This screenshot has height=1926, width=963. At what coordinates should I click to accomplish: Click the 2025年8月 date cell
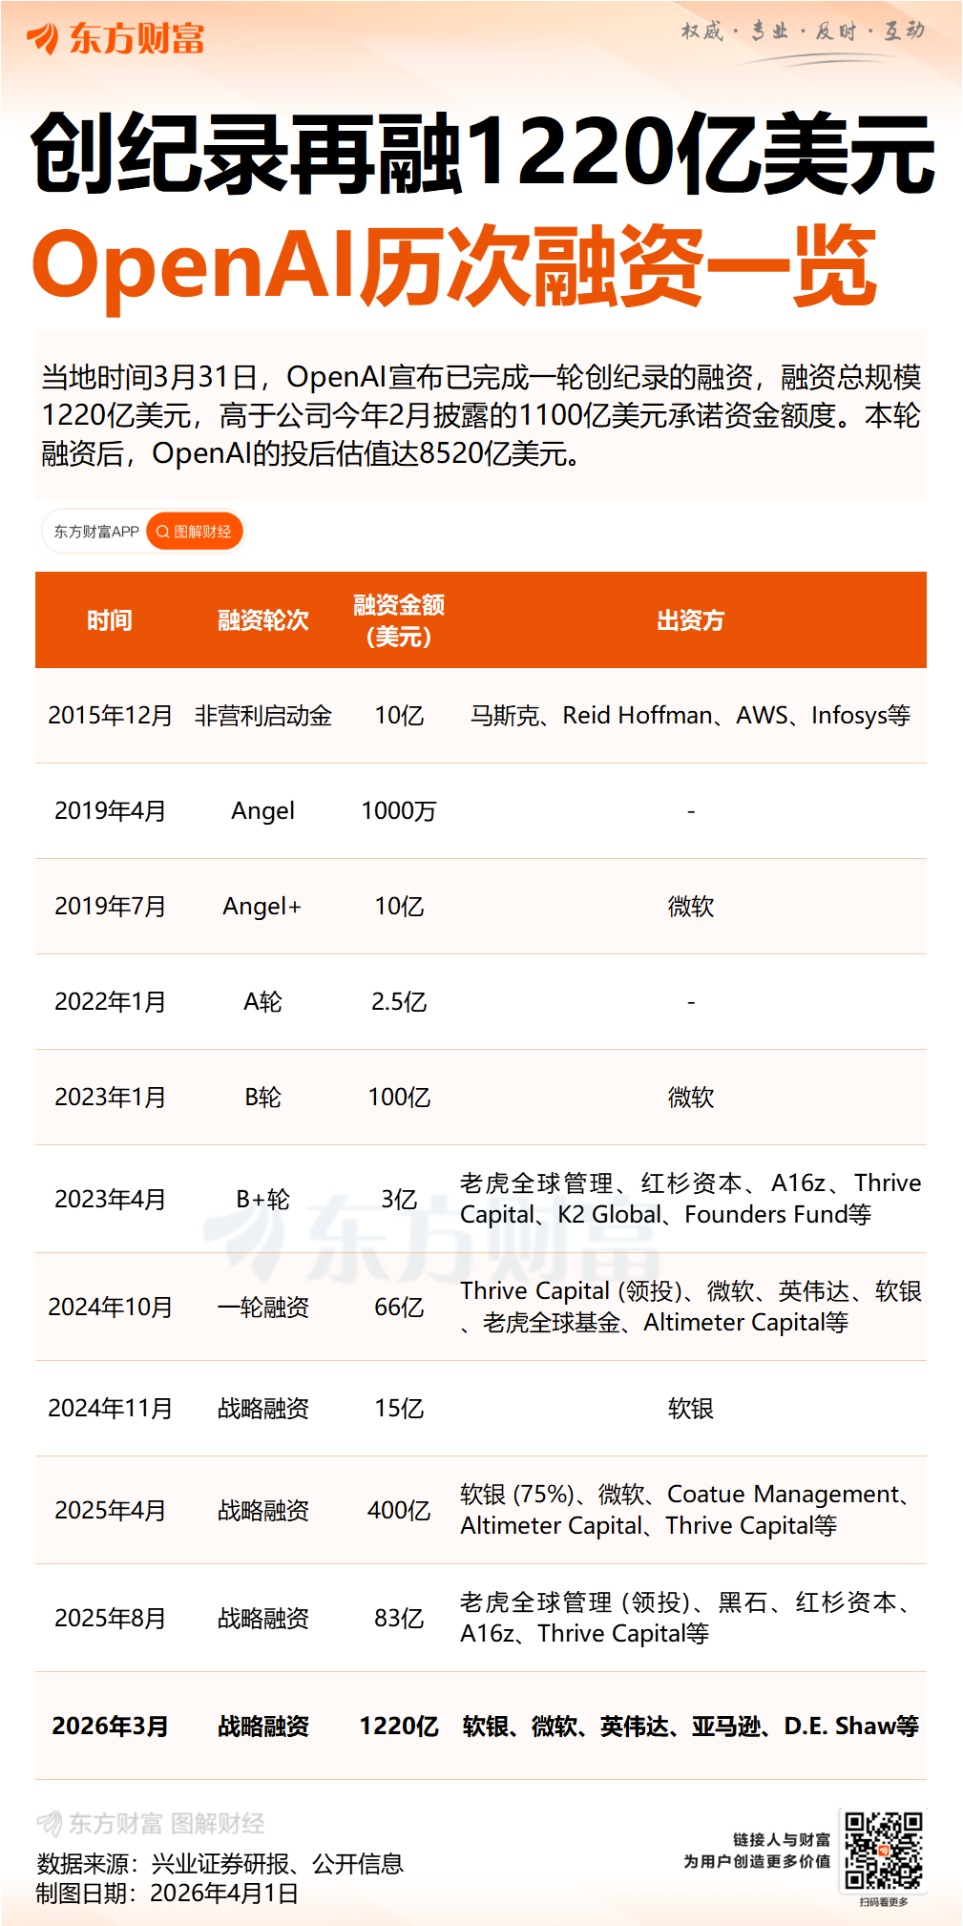pos(111,1618)
